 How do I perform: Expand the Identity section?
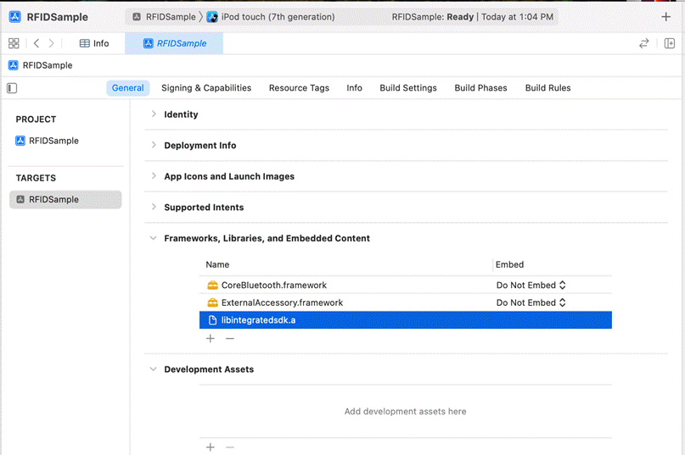[154, 114]
